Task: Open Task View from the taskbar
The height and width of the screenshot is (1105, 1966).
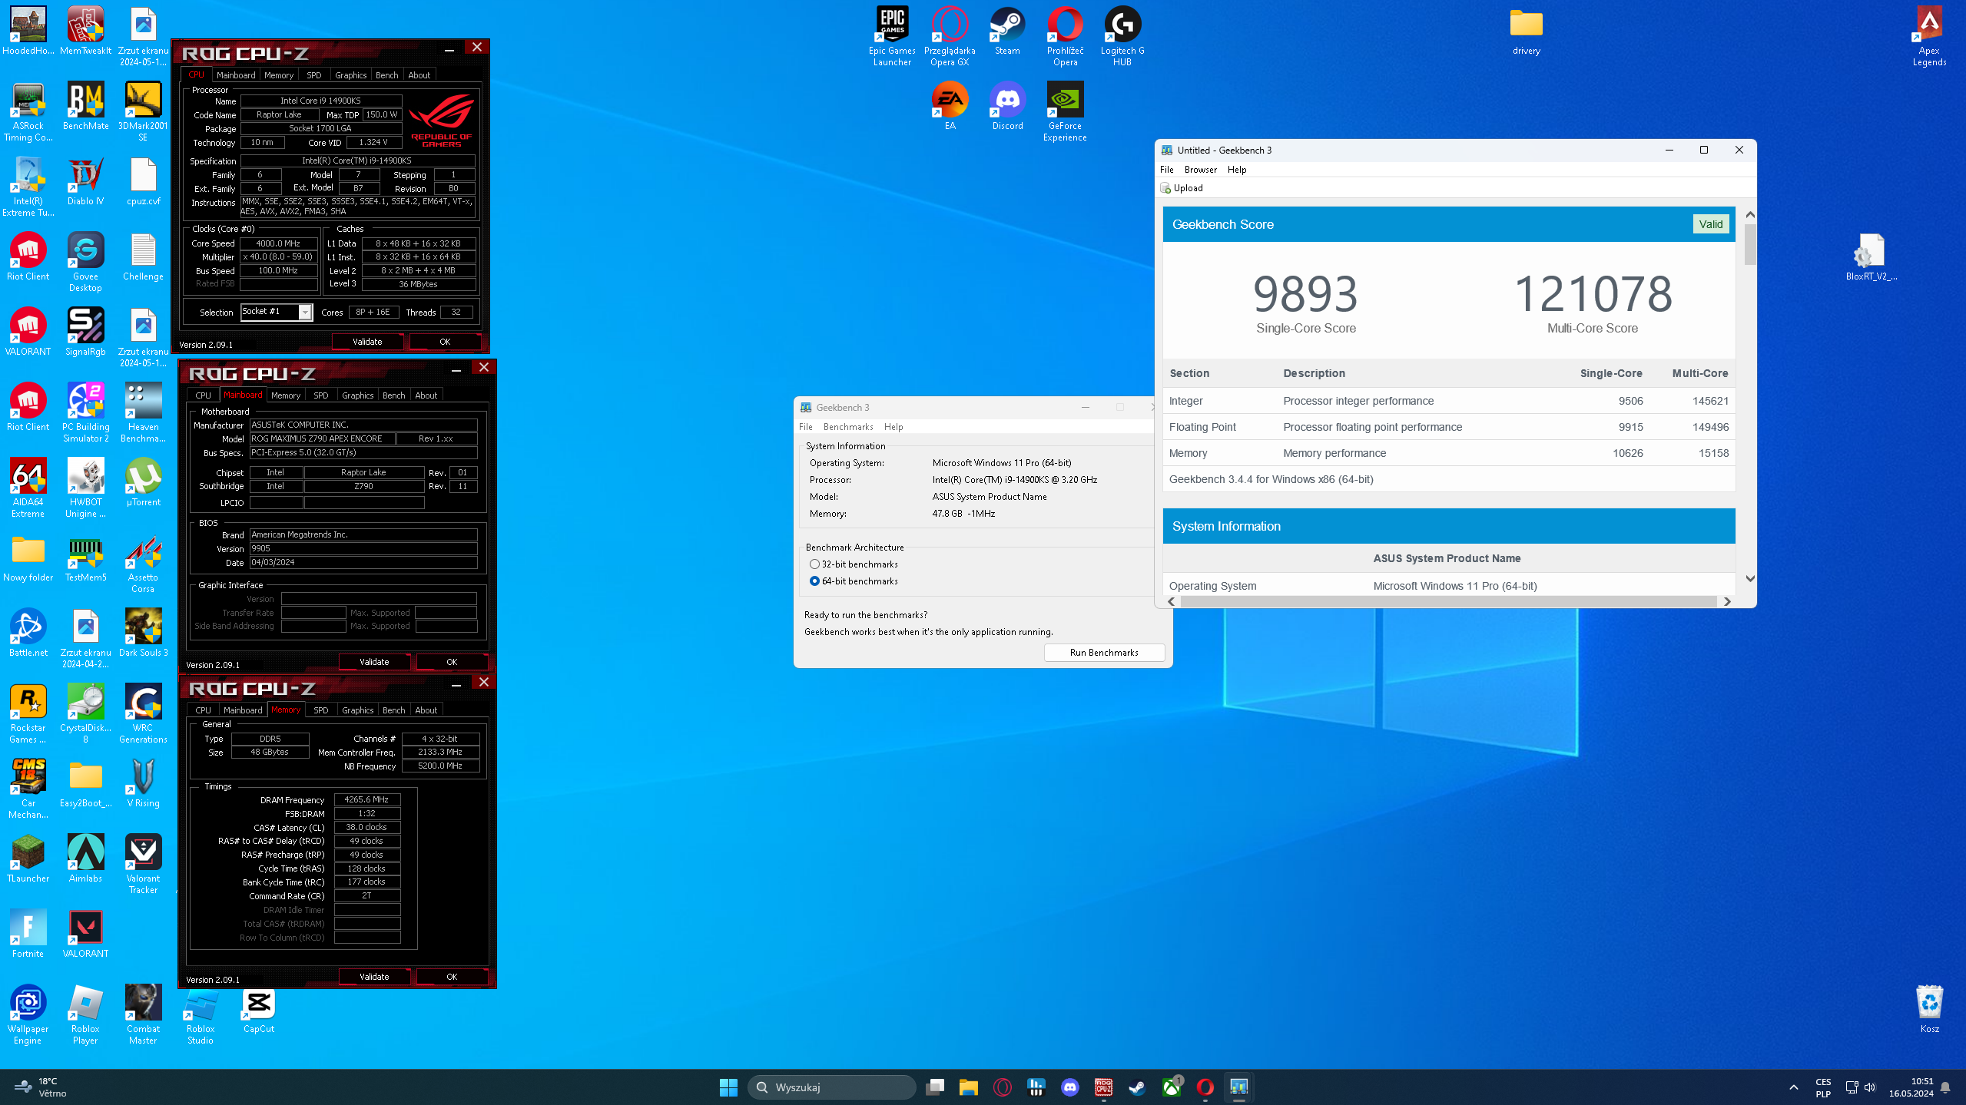Action: 934,1087
